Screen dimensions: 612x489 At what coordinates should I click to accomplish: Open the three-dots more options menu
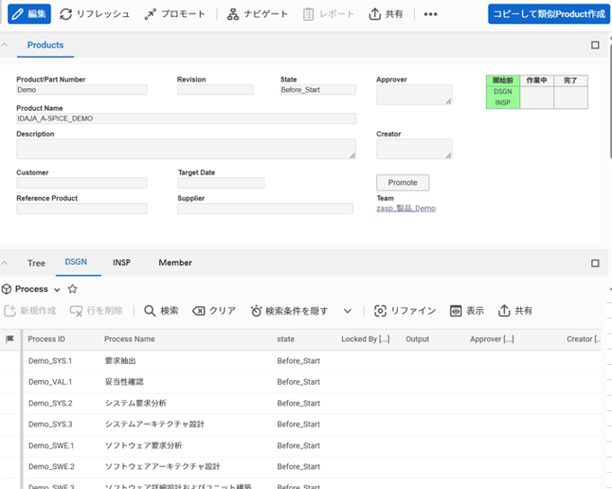(x=430, y=14)
